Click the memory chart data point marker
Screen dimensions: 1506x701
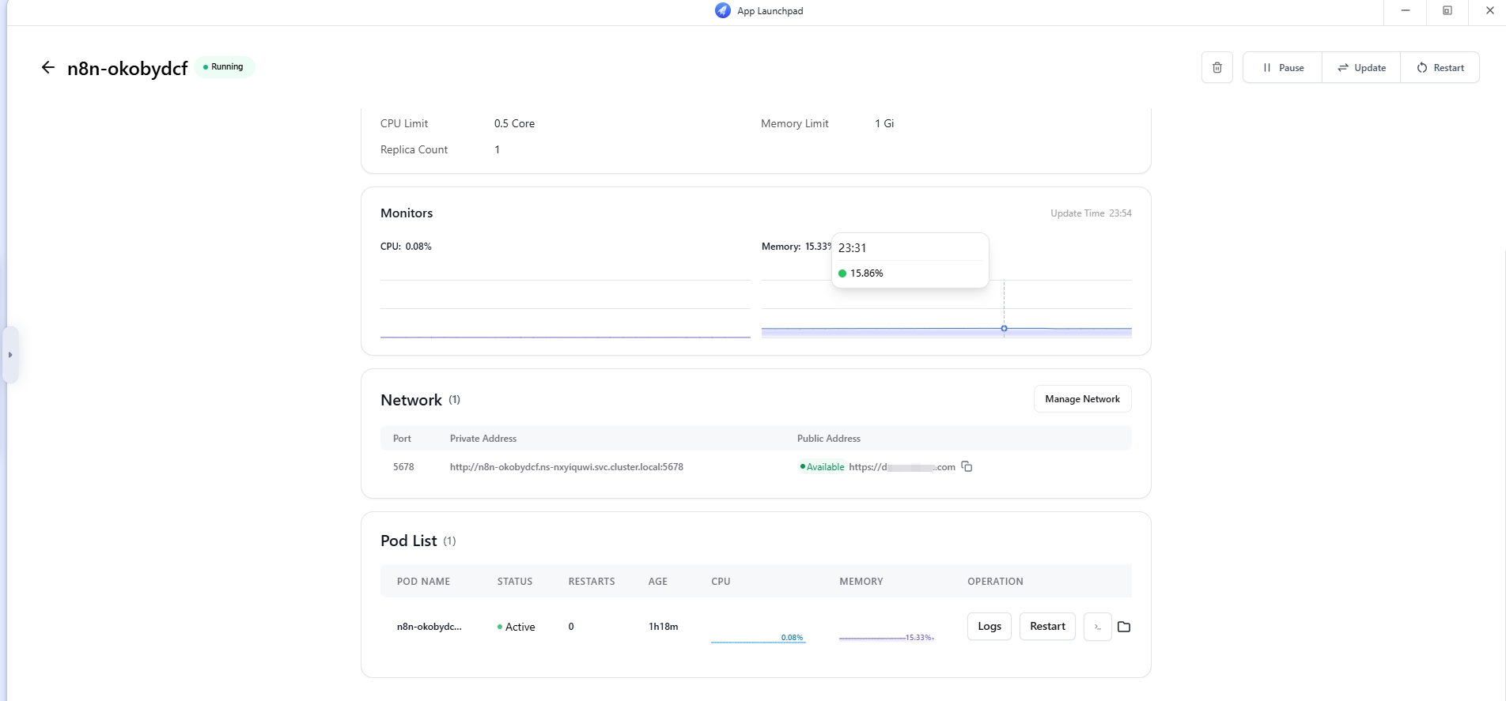point(1004,328)
